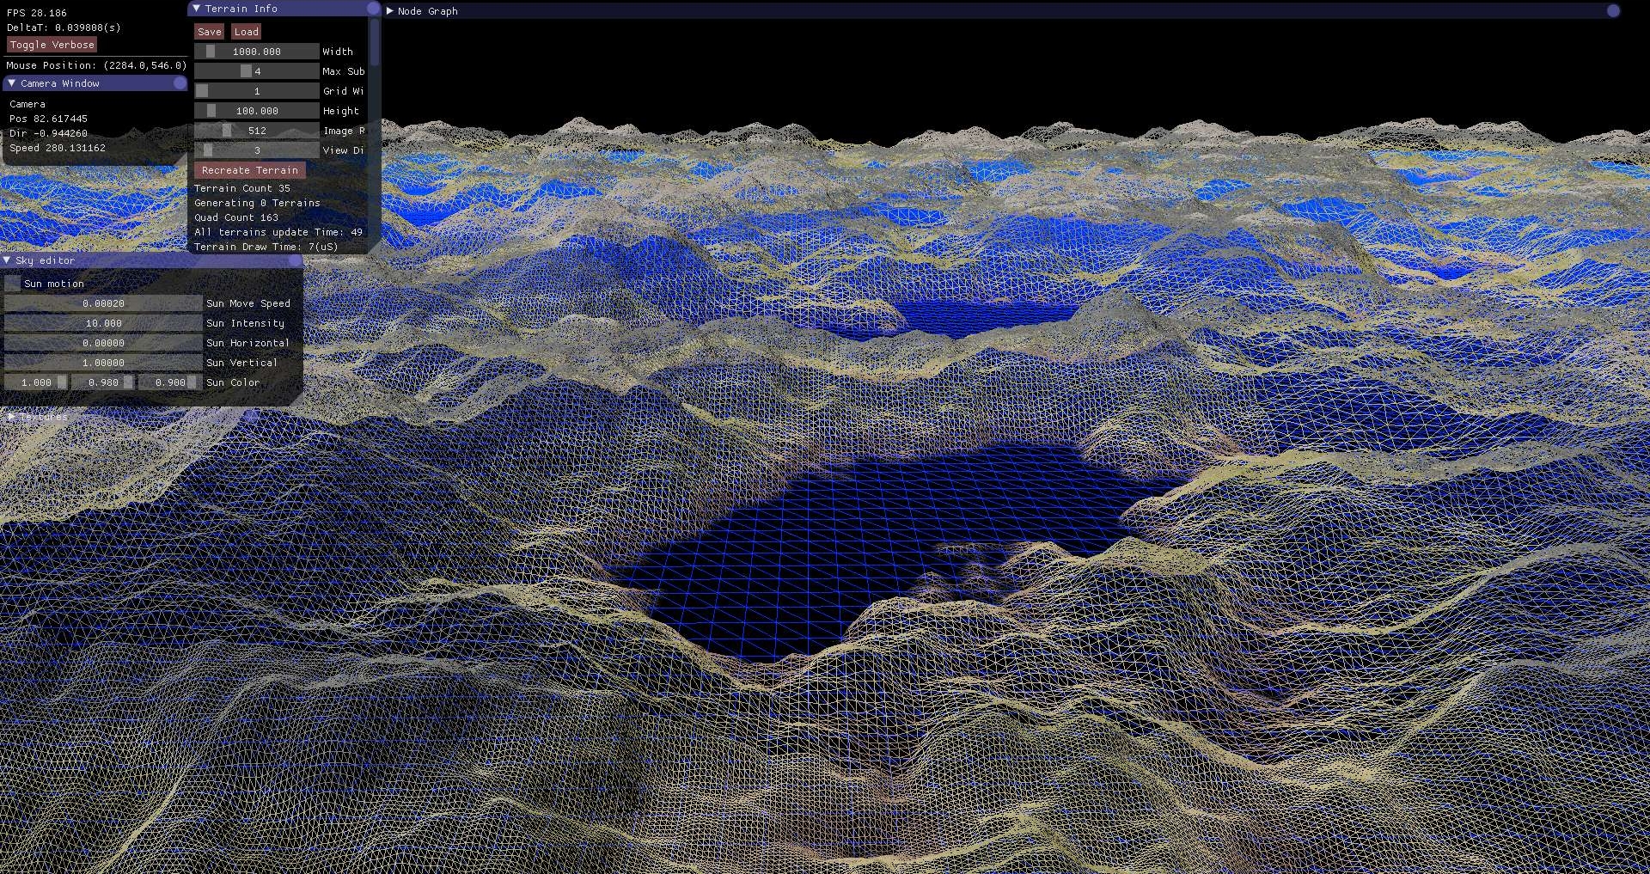Adjust the Image R slider showing 512
Screen dimensions: 1650x874
click(x=257, y=131)
